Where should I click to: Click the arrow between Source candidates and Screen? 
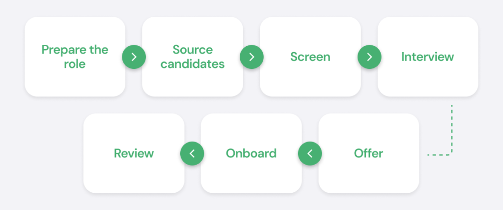tap(251, 57)
